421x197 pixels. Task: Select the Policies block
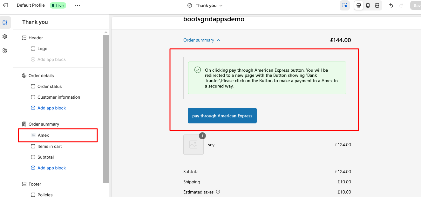(x=45, y=195)
